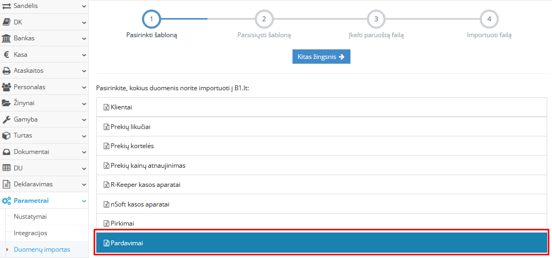Expand the Dokumentai section chevron
The width and height of the screenshot is (552, 258).
click(84, 152)
